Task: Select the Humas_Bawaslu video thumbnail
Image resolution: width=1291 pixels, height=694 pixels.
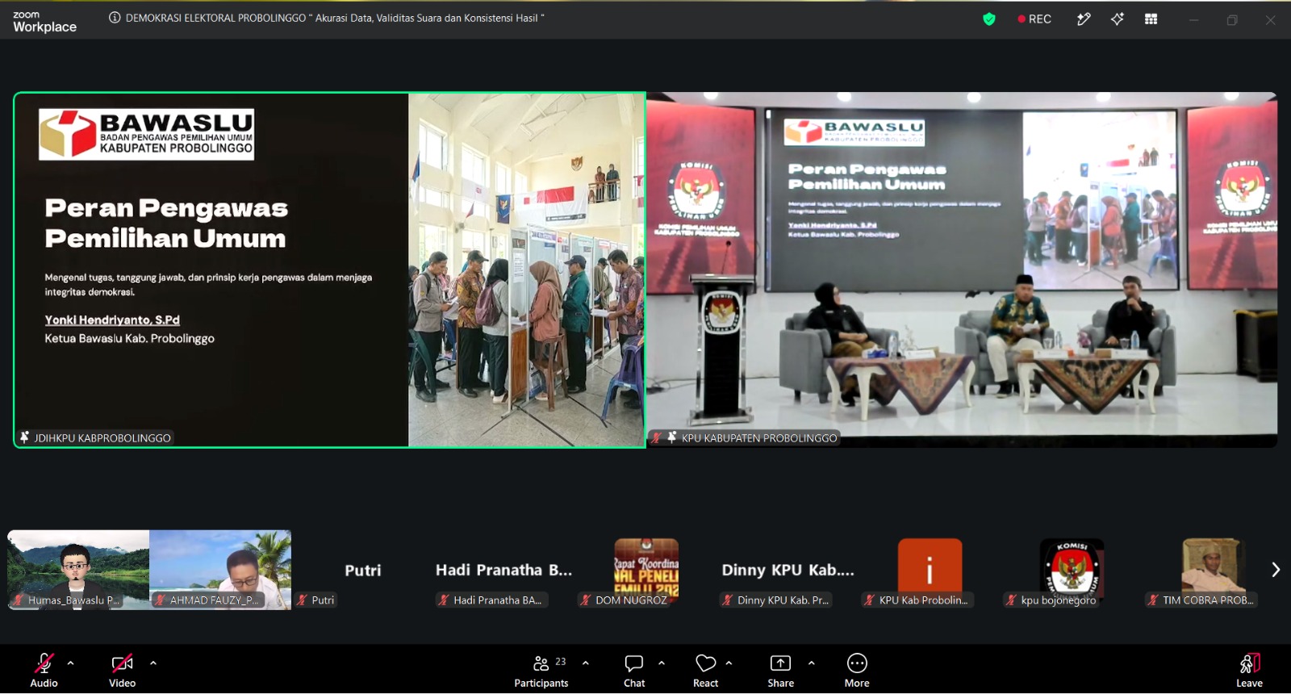Action: [78, 570]
